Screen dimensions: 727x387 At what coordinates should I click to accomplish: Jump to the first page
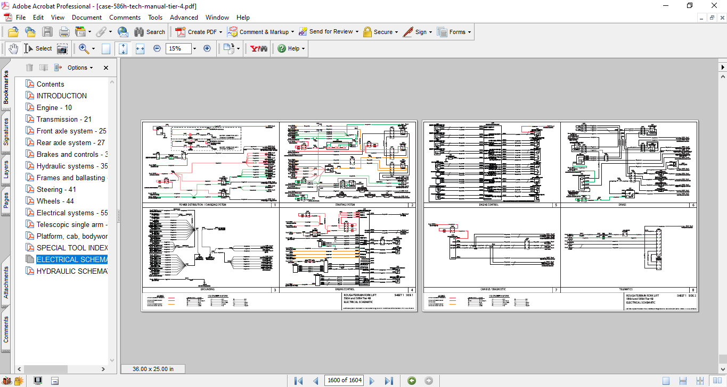click(x=299, y=380)
